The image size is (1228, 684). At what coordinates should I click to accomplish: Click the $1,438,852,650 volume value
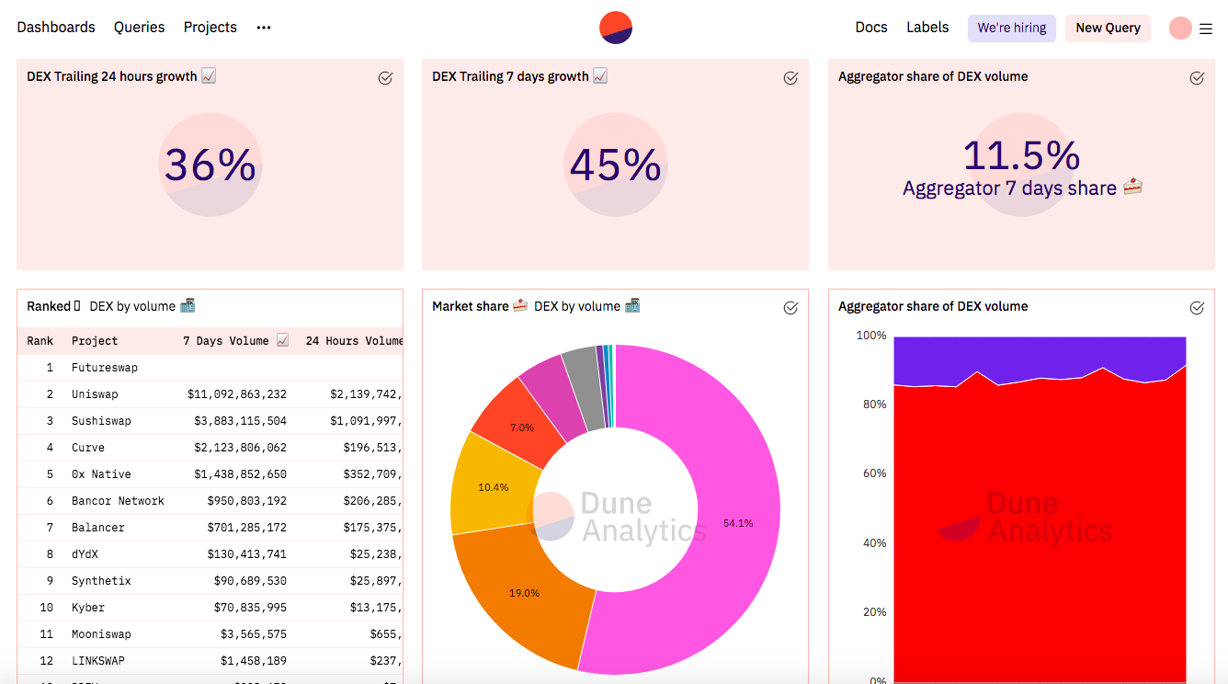point(240,474)
